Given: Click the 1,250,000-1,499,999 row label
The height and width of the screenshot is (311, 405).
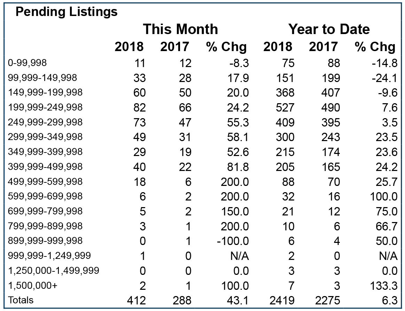Looking at the screenshot, I should 54,271.
